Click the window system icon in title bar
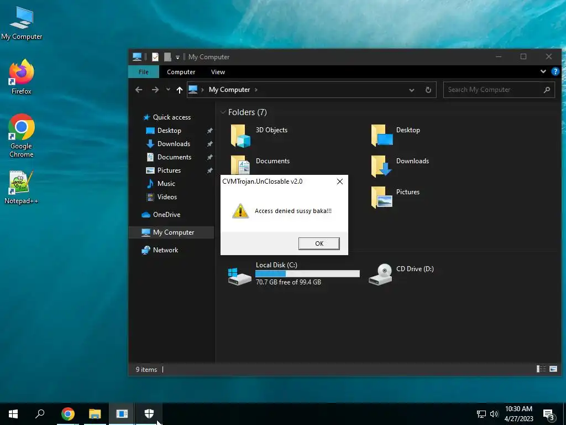The width and height of the screenshot is (566, 425). point(137,57)
